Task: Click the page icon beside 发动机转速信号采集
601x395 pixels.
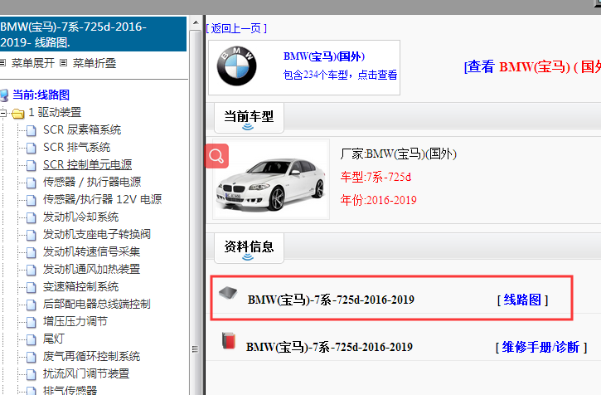Action: pos(31,252)
